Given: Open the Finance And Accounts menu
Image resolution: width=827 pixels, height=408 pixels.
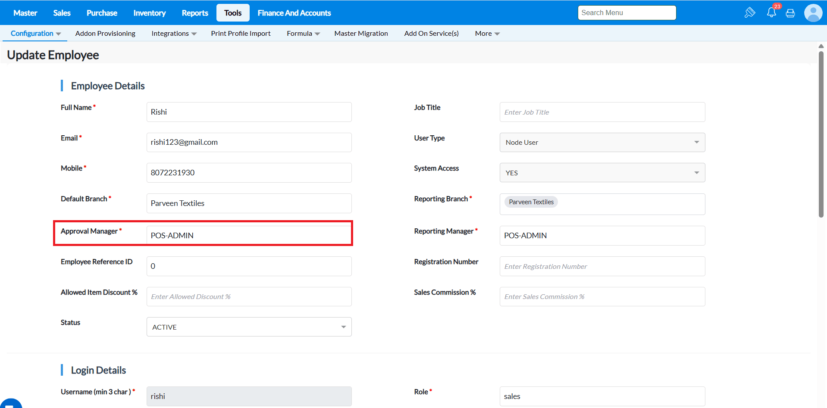Looking at the screenshot, I should click(x=294, y=13).
